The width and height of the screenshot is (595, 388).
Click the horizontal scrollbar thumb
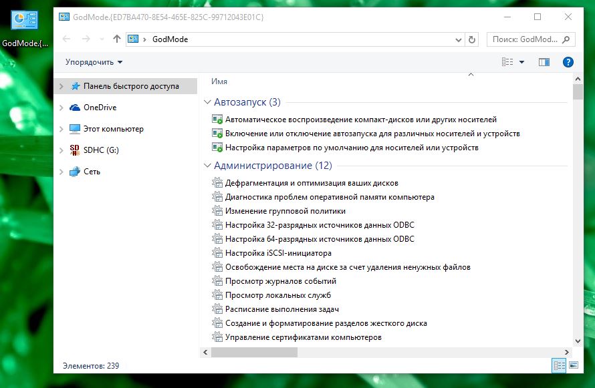381,352
